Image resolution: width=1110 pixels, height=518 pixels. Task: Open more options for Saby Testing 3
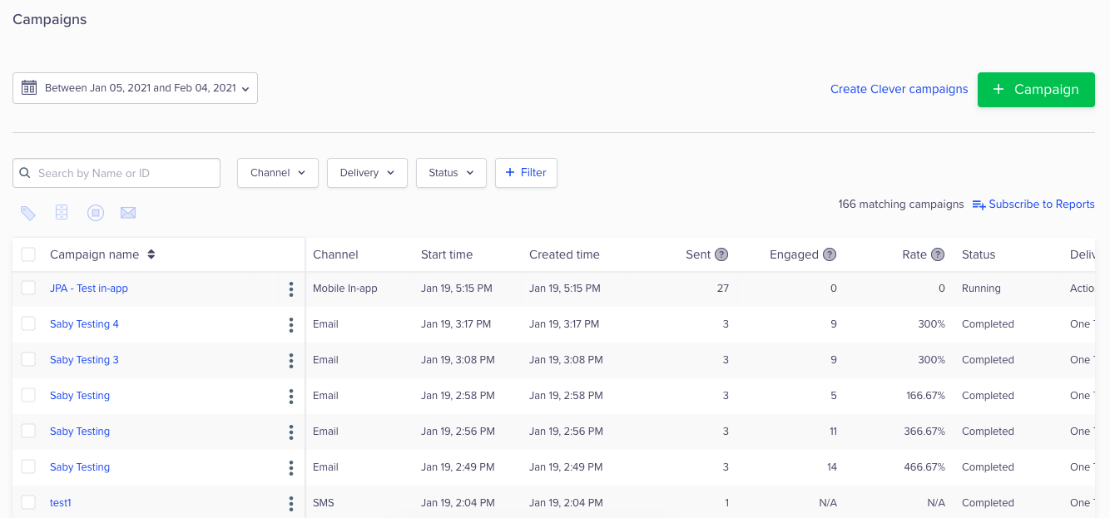pos(291,360)
